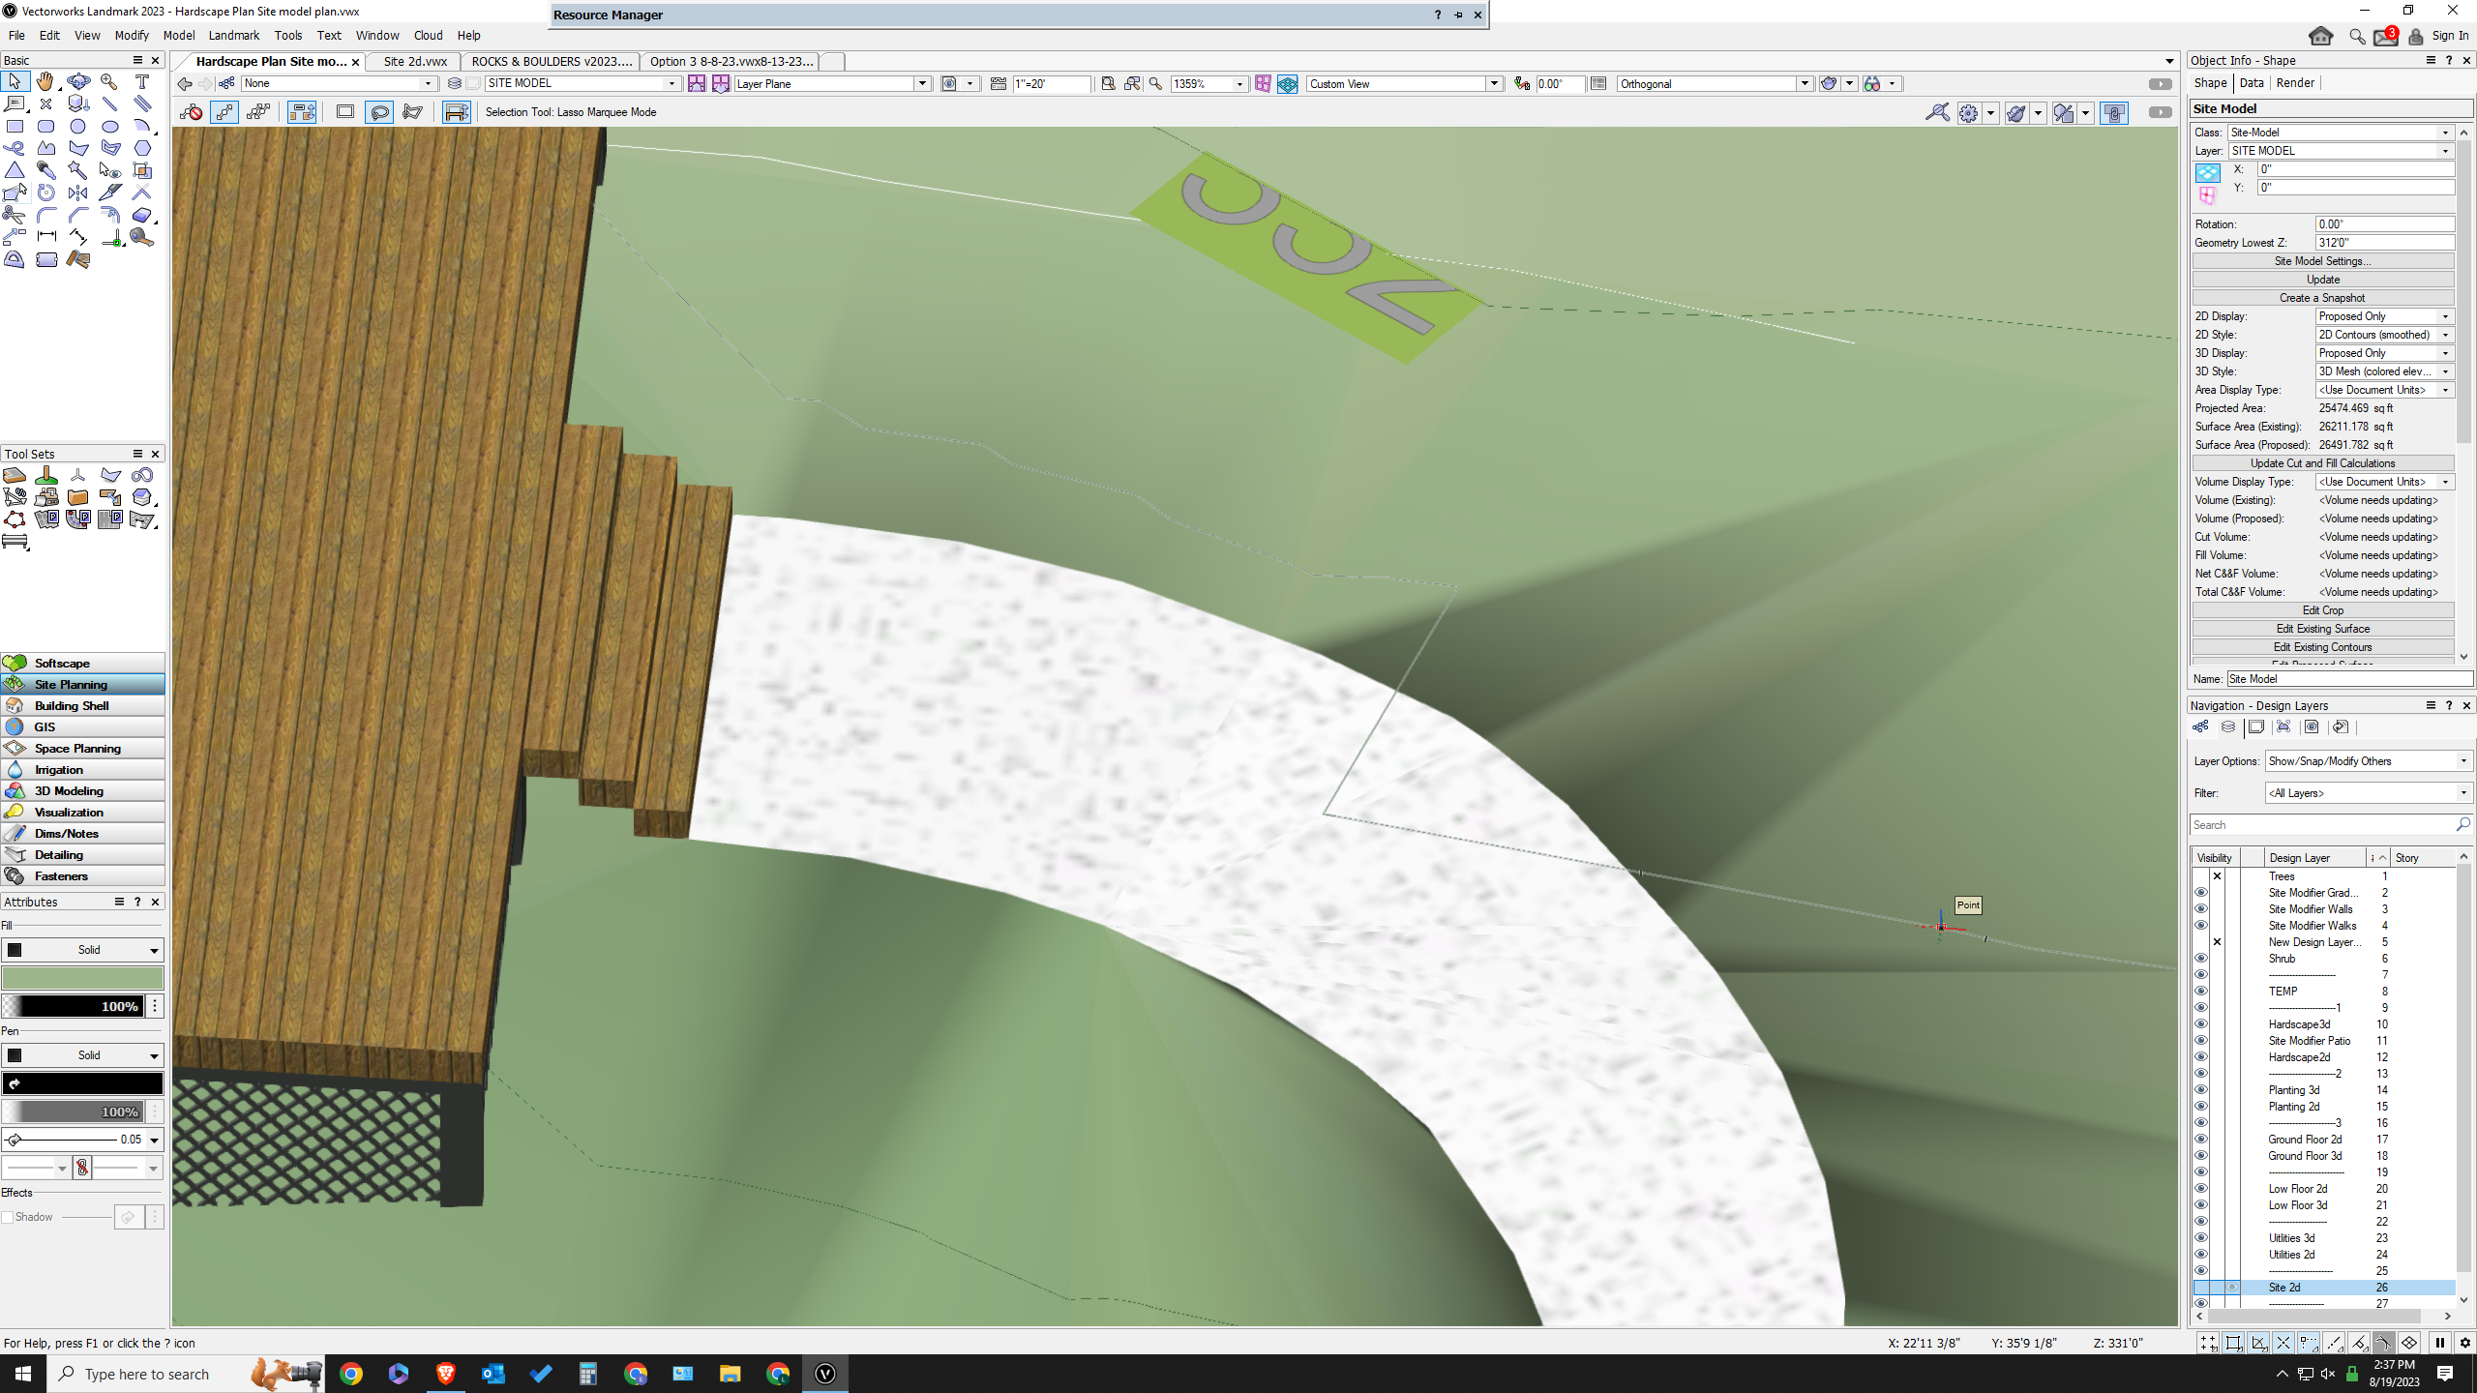Toggle visibility of Hardscape3d layer

click(2200, 1024)
